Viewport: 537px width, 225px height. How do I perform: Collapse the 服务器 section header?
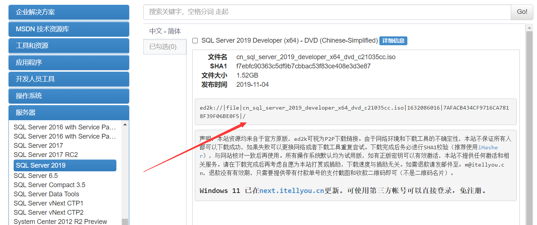[x=69, y=113]
